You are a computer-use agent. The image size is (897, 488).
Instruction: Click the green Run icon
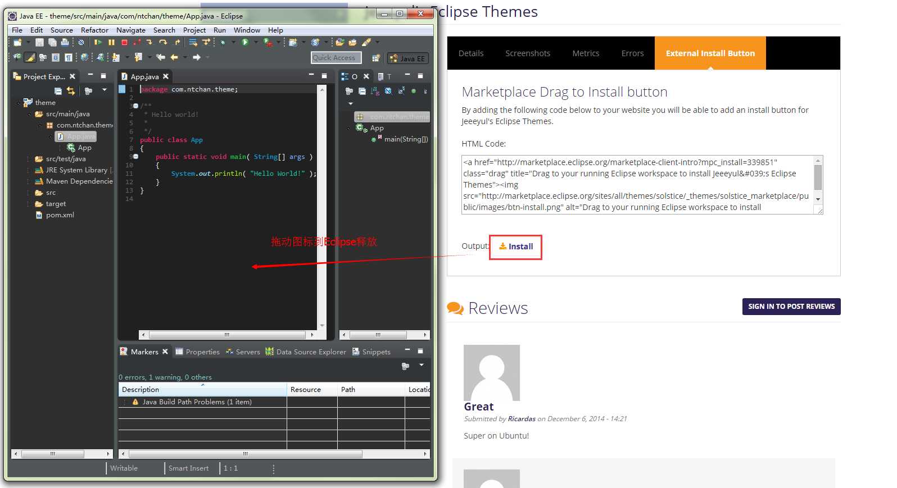click(x=245, y=42)
